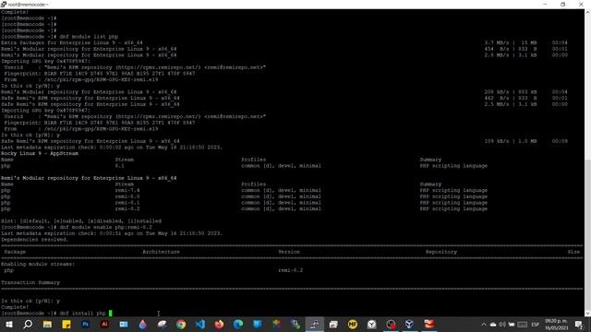Click the scrollbar up arrow
This screenshot has height=332, width=591.
coord(587,12)
